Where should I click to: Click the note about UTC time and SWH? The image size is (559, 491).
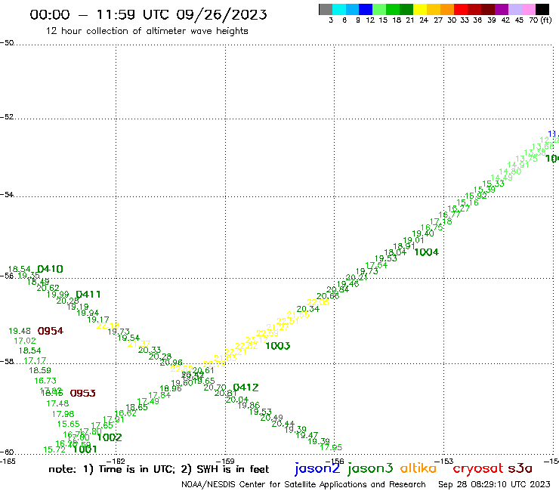(159, 469)
